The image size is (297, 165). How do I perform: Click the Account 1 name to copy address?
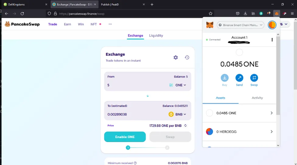click(x=239, y=37)
